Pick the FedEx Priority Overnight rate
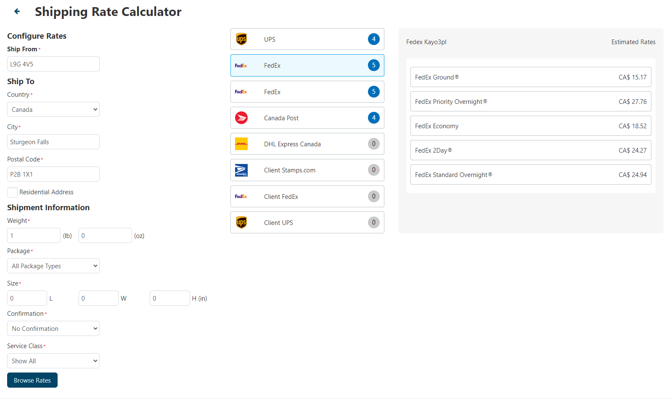Image resolution: width=672 pixels, height=399 pixels. [x=530, y=101]
